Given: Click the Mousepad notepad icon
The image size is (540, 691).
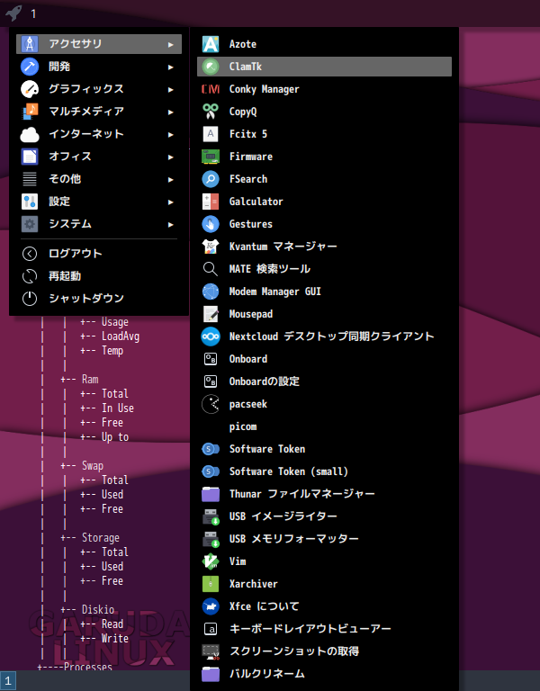Looking at the screenshot, I should [211, 314].
